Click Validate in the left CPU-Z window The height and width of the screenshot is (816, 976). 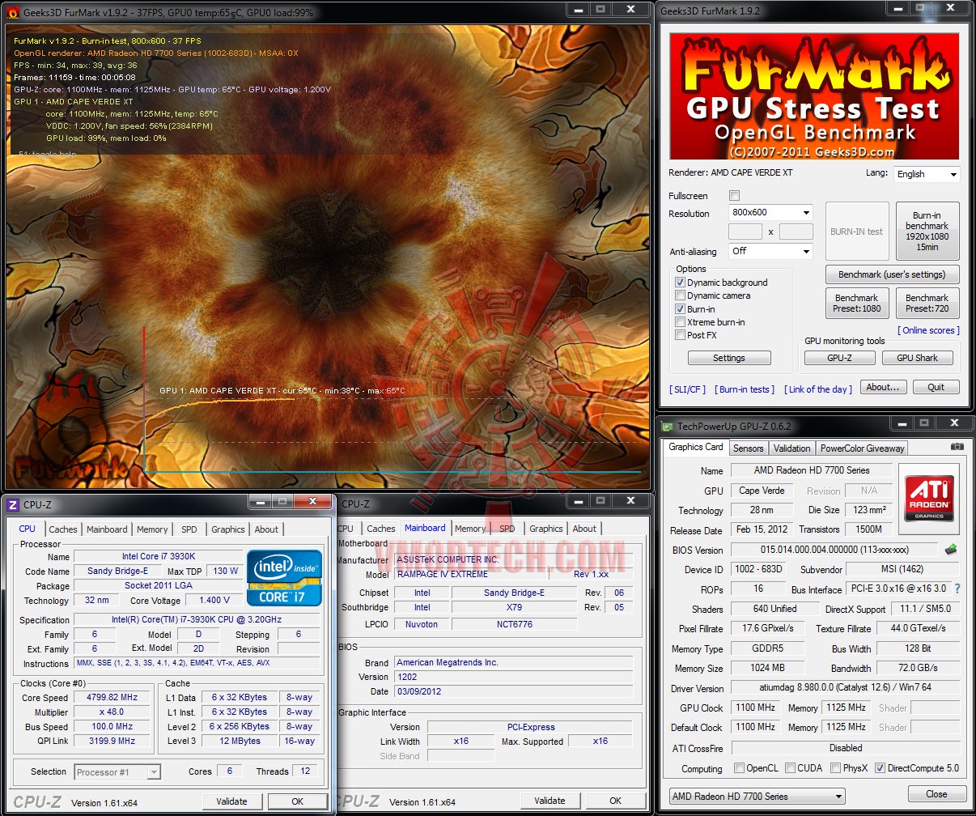[231, 801]
